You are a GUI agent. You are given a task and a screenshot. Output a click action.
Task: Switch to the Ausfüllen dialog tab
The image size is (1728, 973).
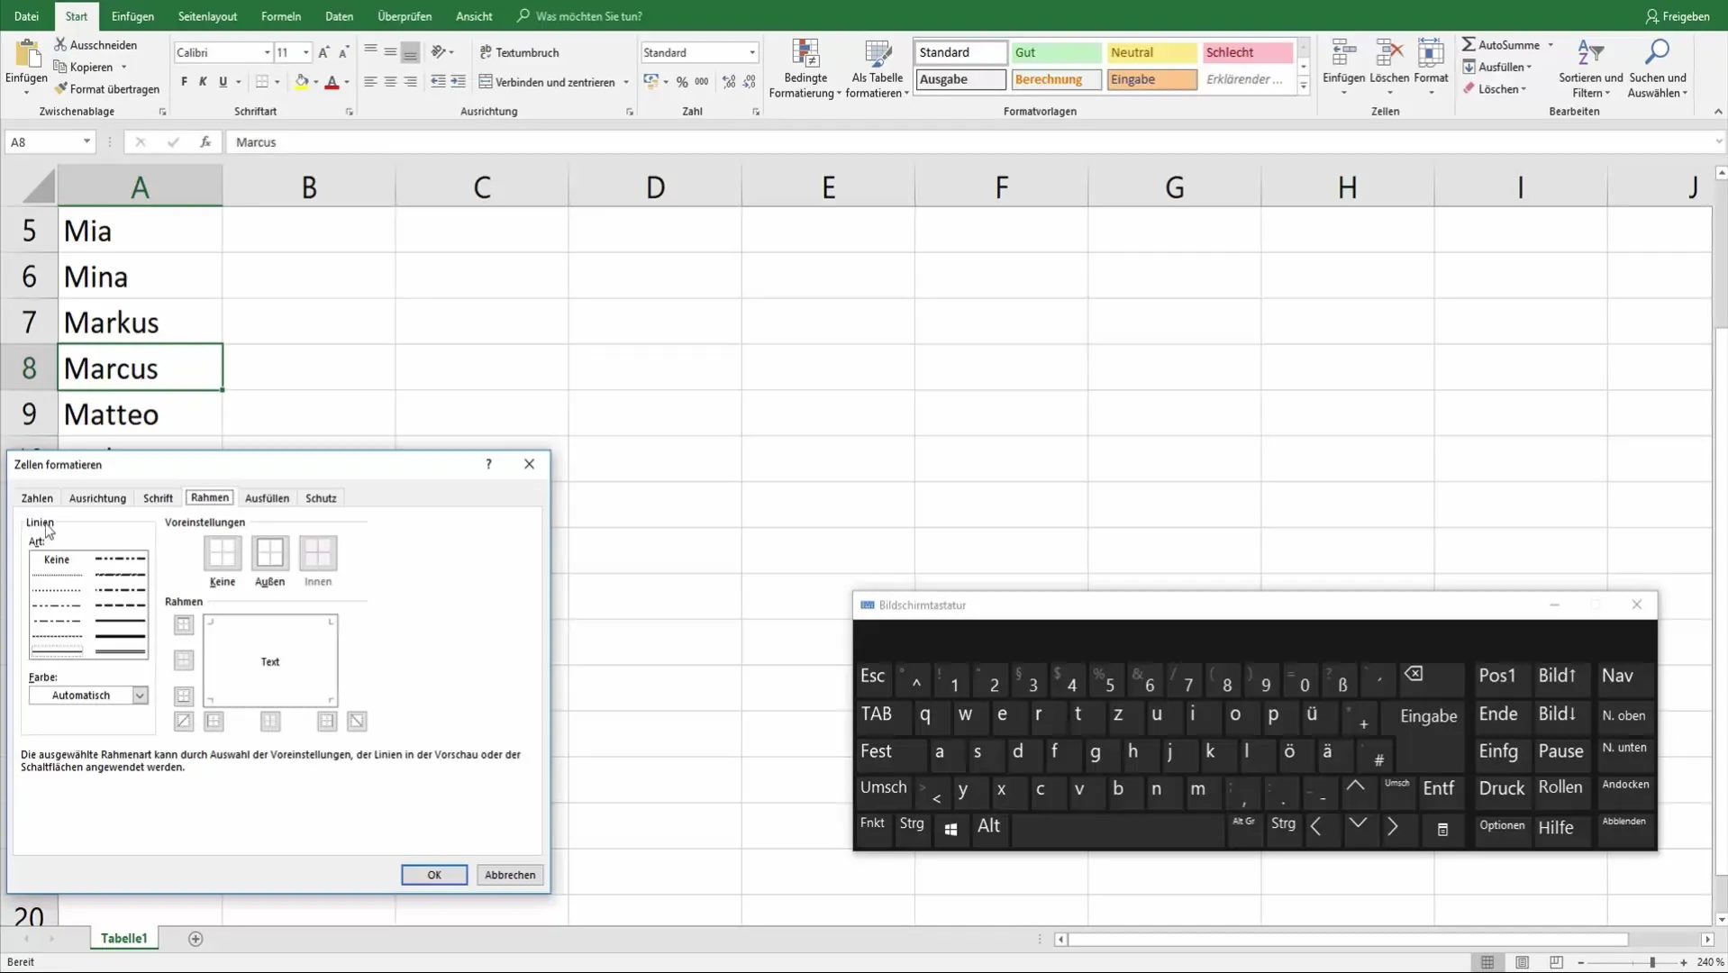(267, 498)
